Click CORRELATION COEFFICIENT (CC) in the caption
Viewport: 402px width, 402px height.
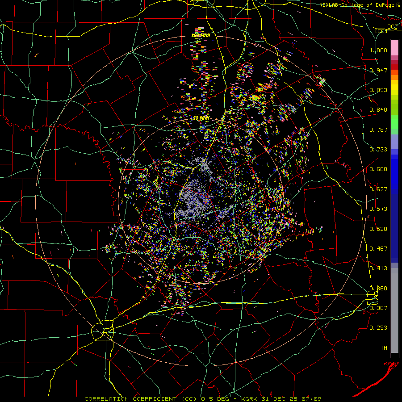pos(141,399)
